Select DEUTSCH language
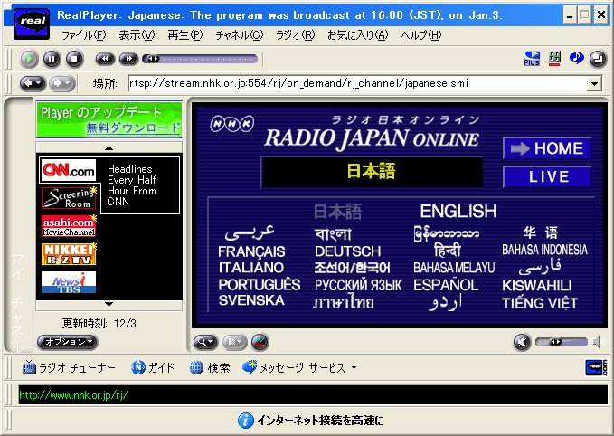614x436 pixels. point(348,251)
